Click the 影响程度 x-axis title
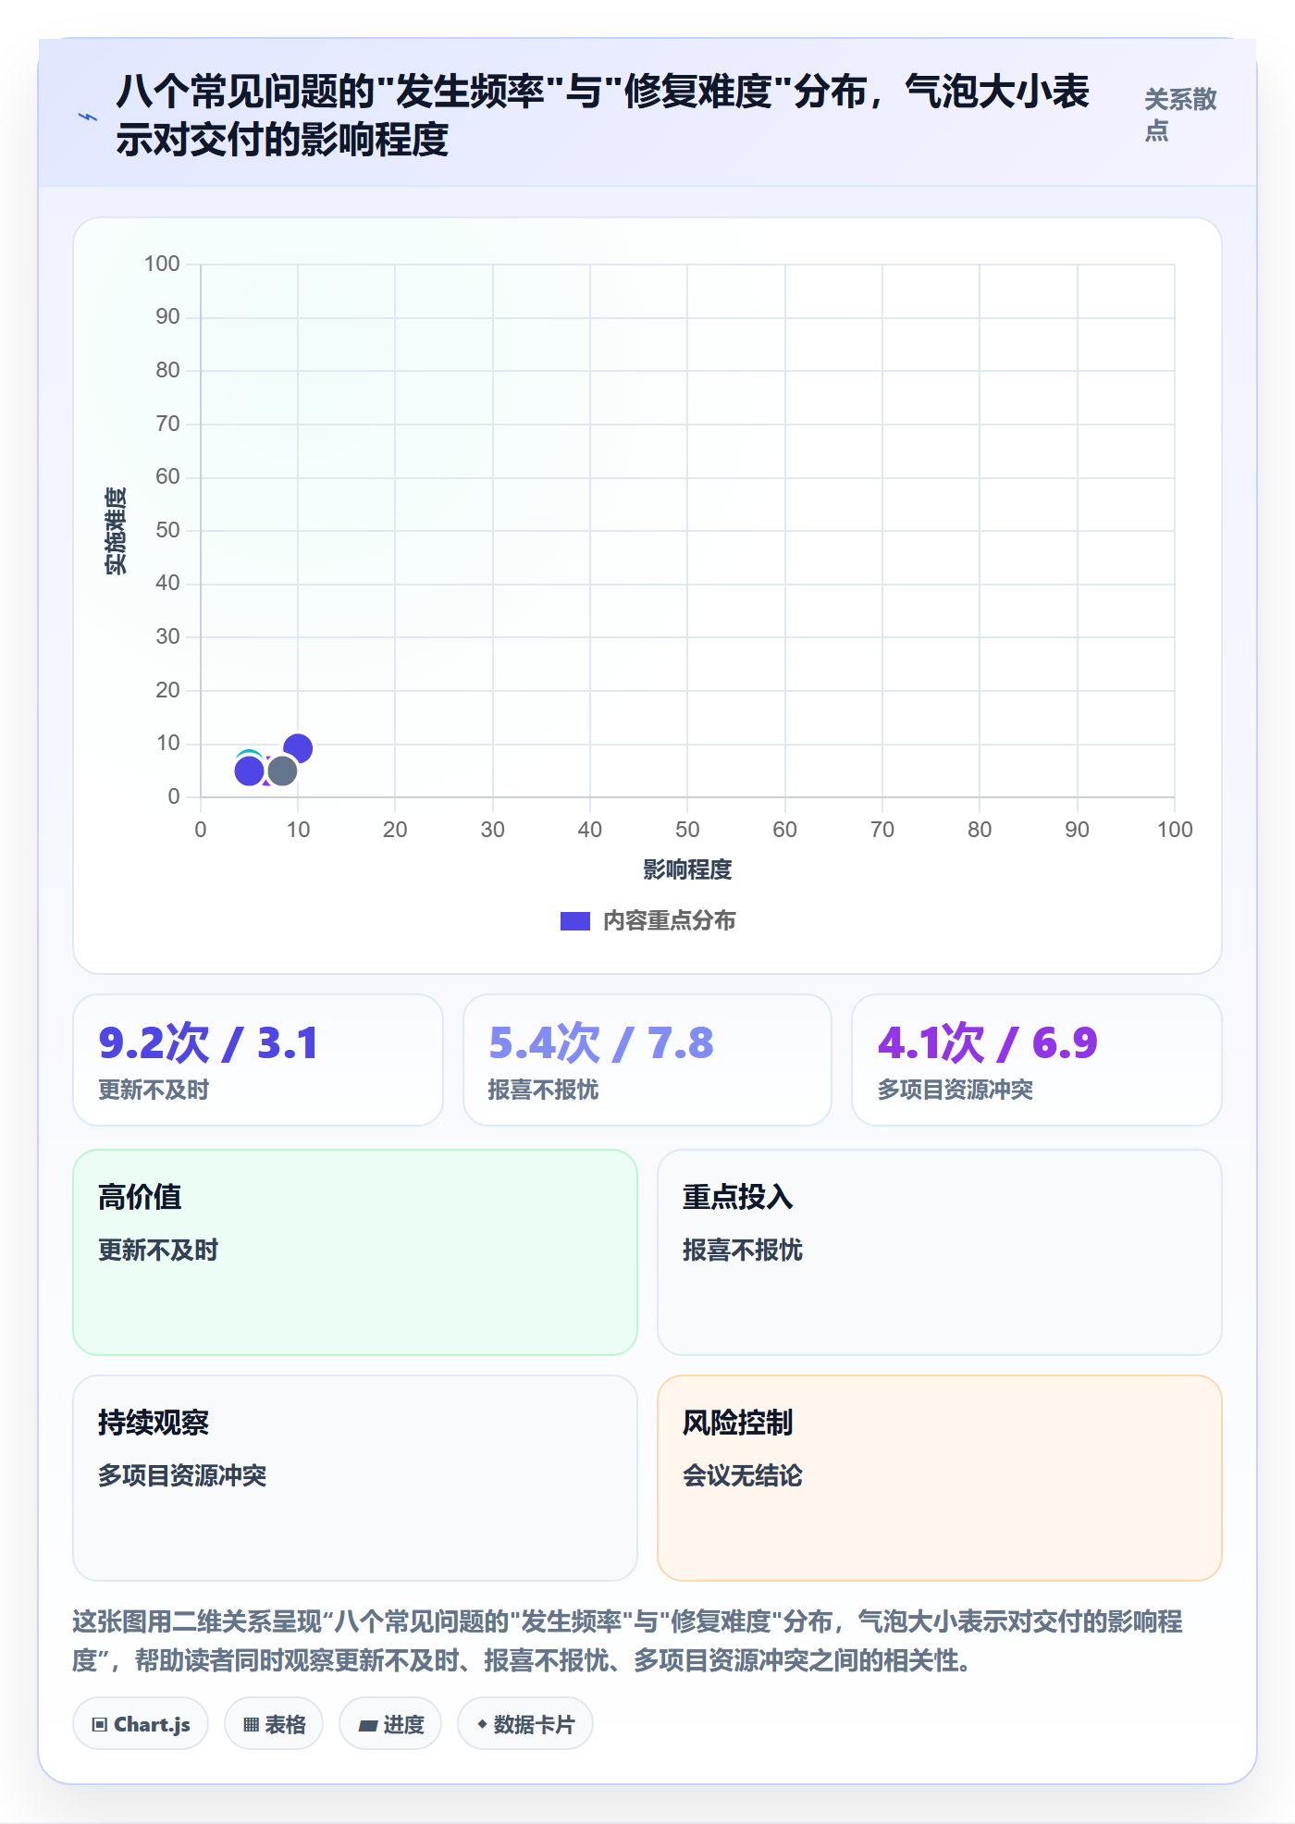Screen dimensions: 1295x1824 [687, 869]
